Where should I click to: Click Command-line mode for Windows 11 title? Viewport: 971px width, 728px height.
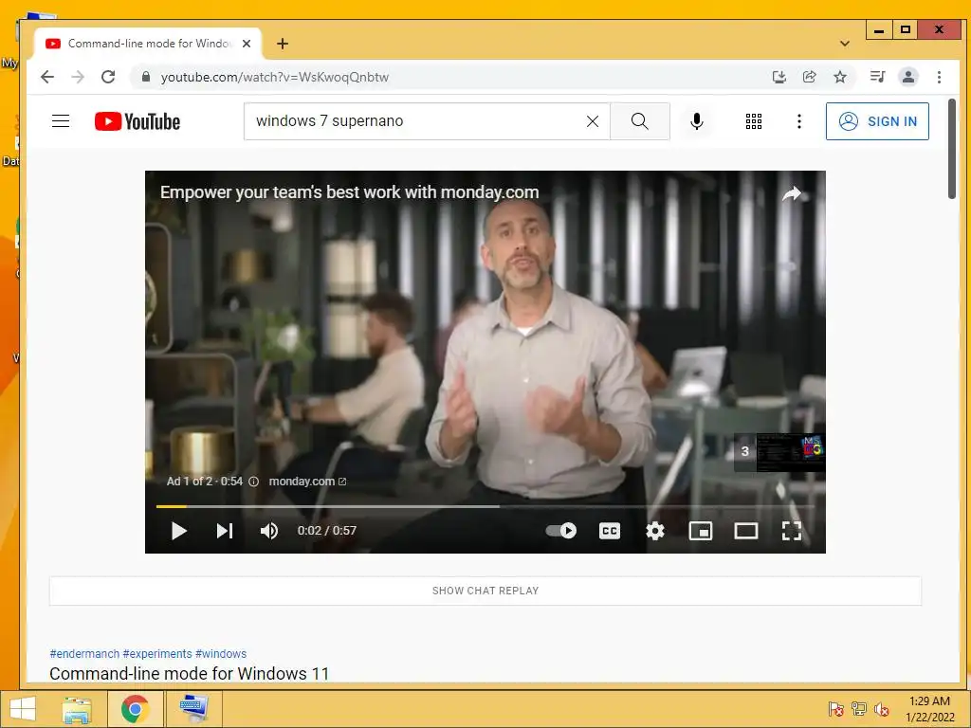(x=190, y=674)
